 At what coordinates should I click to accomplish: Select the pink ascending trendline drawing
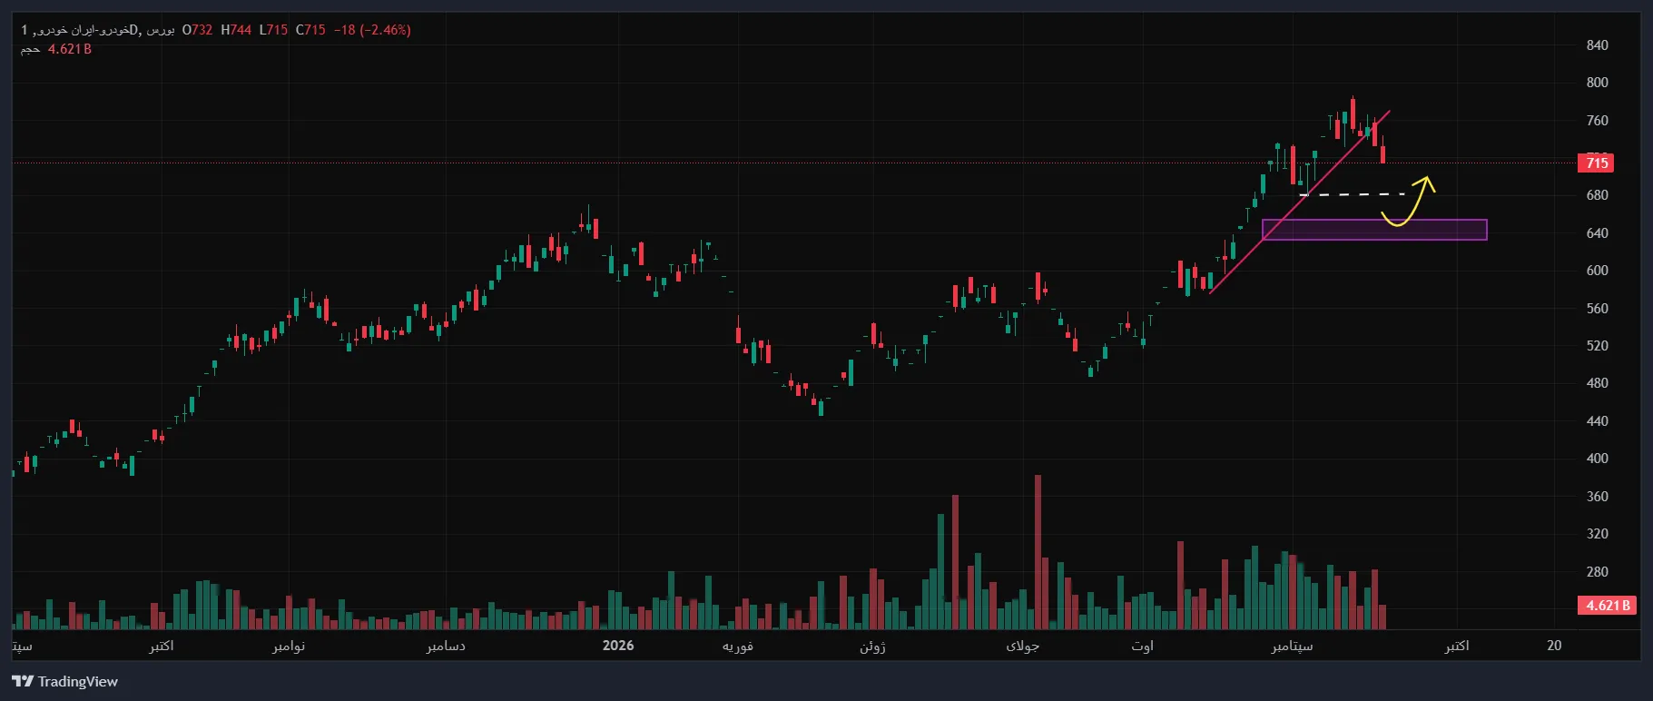pyautogui.click(x=1299, y=202)
